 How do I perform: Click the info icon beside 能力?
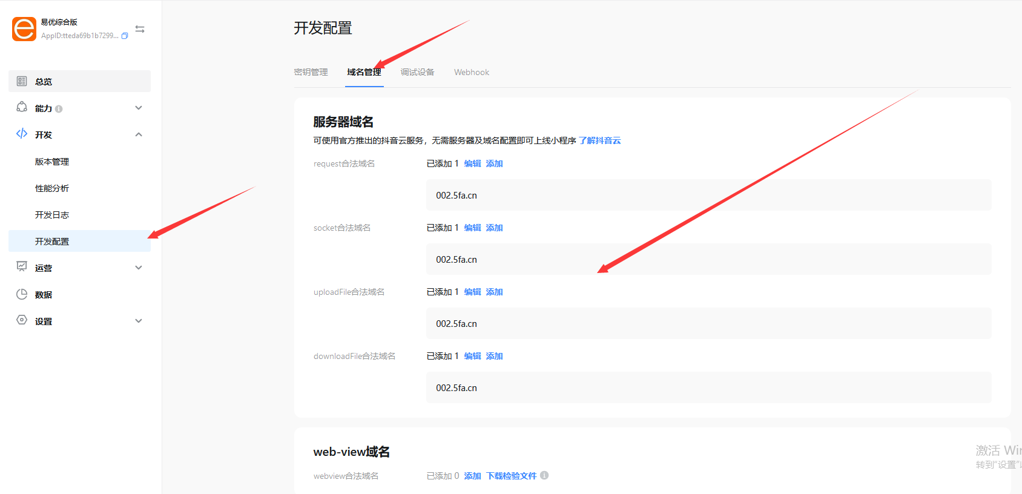[59, 109]
